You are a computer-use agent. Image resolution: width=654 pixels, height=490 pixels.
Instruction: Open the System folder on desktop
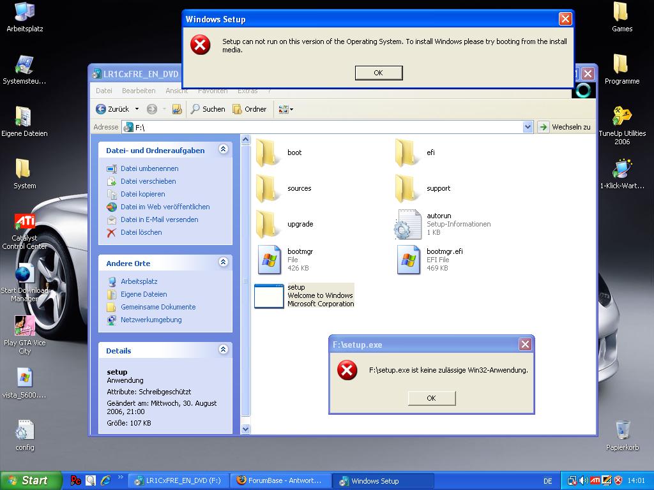[x=24, y=174]
